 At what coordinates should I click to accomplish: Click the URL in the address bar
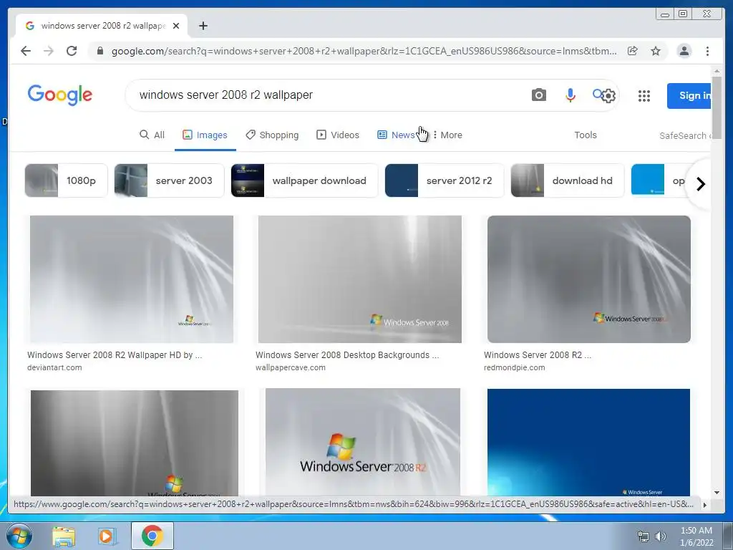[364, 51]
